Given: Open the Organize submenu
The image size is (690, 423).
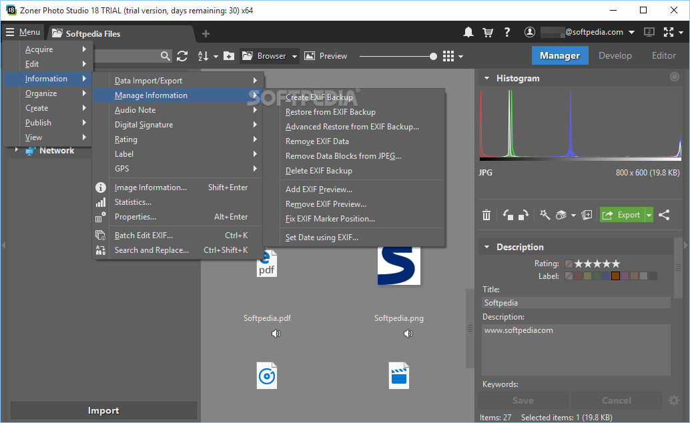Looking at the screenshot, I should coord(47,93).
